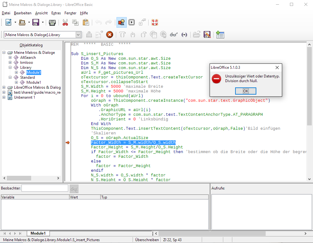
Task: Open the Bearbeiten menu
Action: coord(22,13)
